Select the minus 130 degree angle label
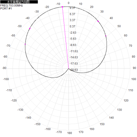 click(x=20, y=110)
